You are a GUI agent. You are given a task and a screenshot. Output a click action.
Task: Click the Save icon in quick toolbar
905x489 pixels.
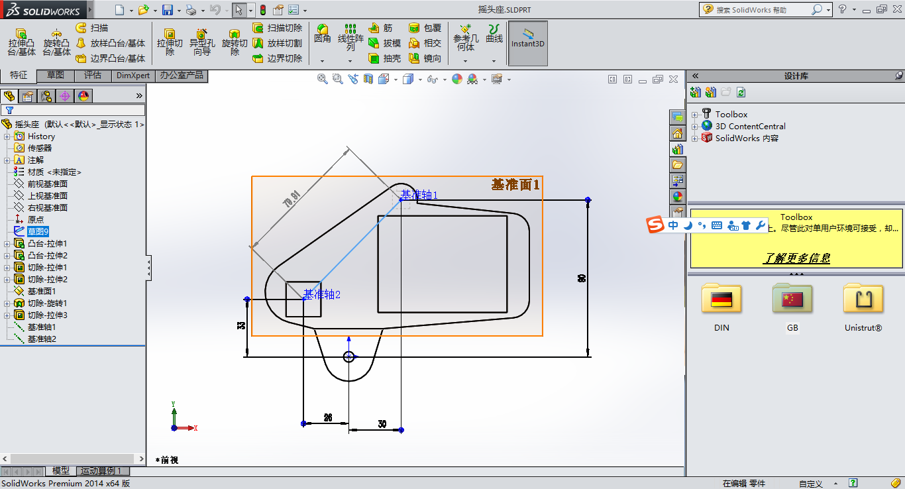[x=168, y=10]
